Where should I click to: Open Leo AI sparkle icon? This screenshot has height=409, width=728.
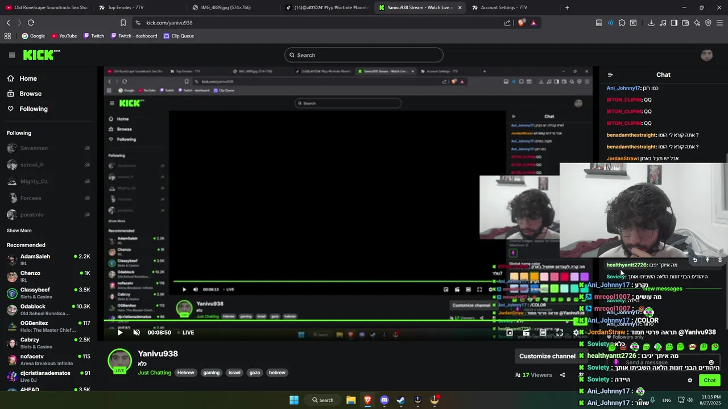[697, 23]
